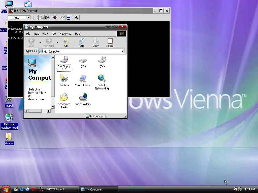The height and width of the screenshot is (193, 258).
Task: Click the Copy toolbar button in My Computer
Action: pos(95,42)
